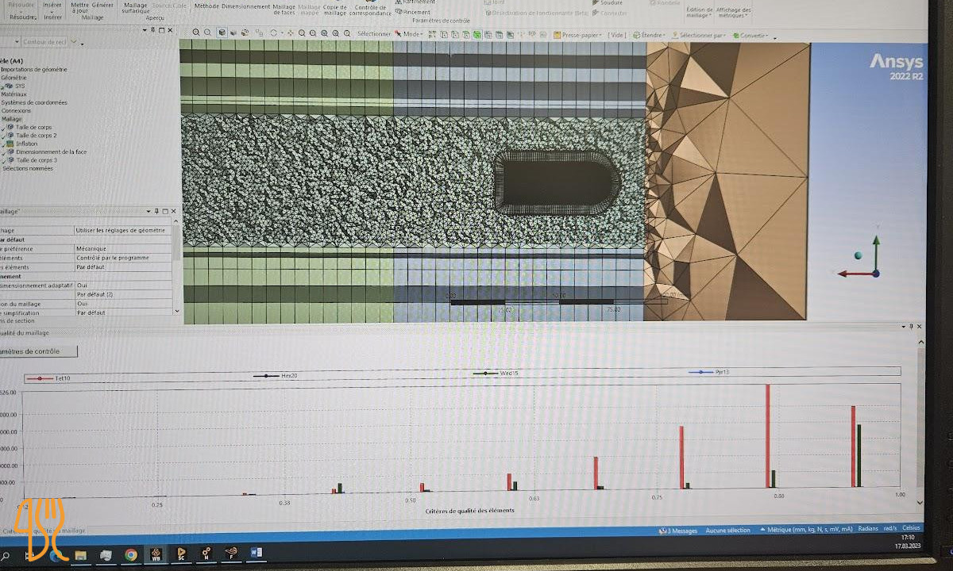Click the 3 Messages status bar link
The width and height of the screenshot is (953, 571).
680,531
